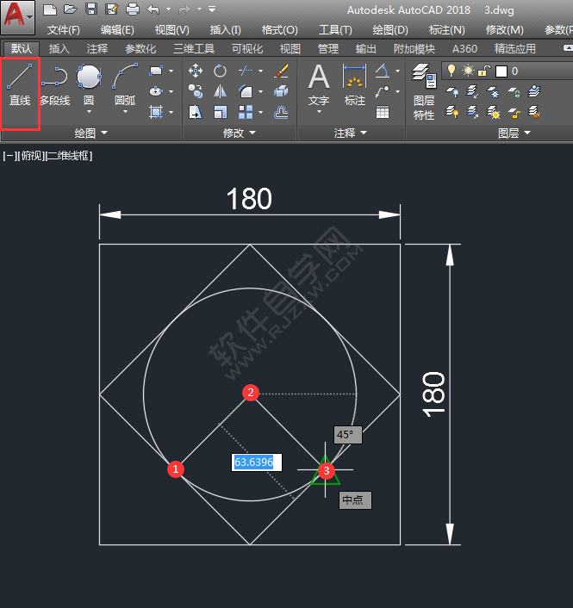The height and width of the screenshot is (608, 573).
Task: Click the Dimension (标注) tool
Action: (355, 86)
